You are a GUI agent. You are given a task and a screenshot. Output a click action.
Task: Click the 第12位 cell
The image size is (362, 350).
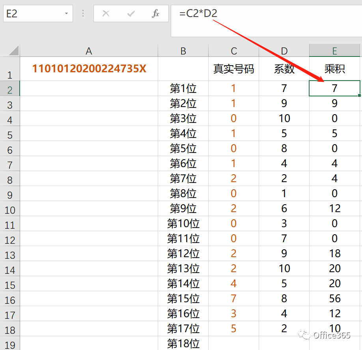click(x=183, y=254)
